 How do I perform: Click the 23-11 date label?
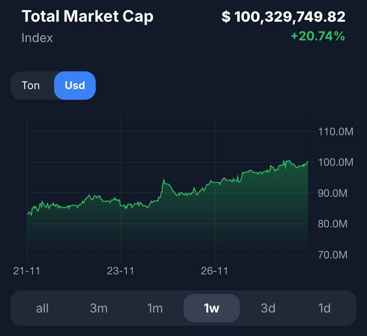point(121,271)
